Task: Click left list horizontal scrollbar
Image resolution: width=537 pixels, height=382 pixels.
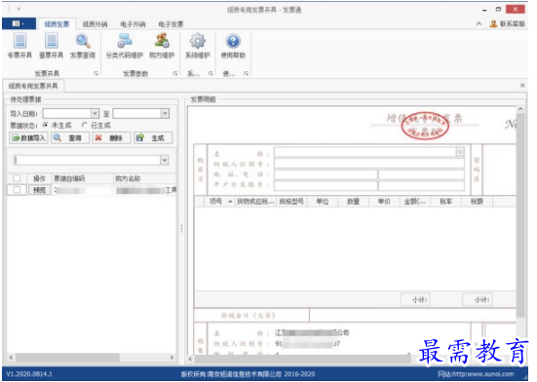Action: click(67, 358)
